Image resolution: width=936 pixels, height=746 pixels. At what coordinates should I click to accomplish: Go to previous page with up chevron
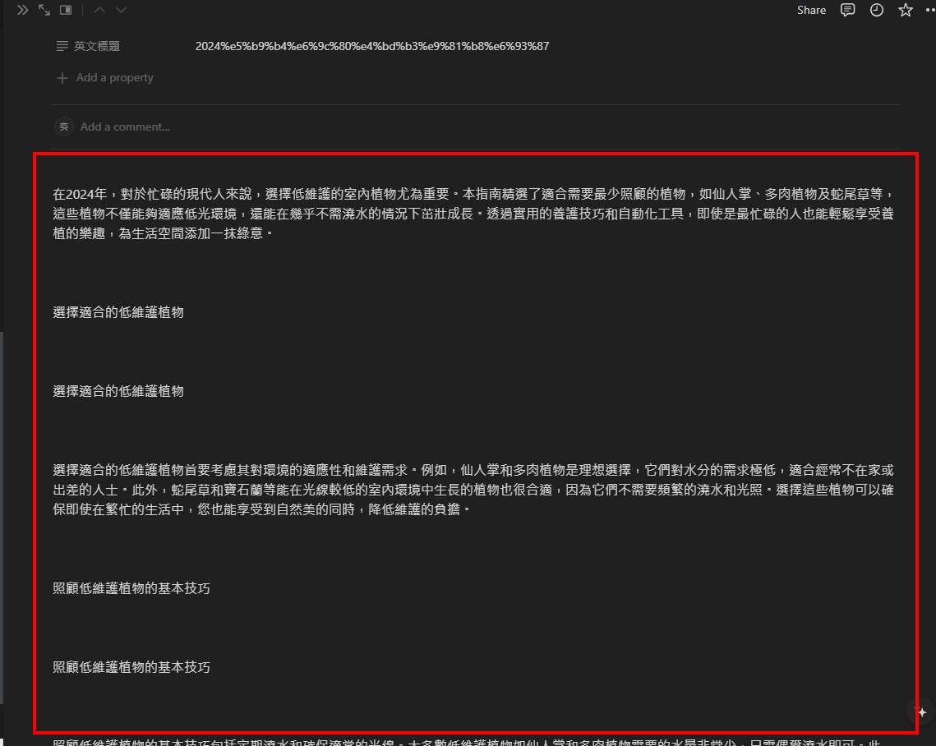point(98,10)
